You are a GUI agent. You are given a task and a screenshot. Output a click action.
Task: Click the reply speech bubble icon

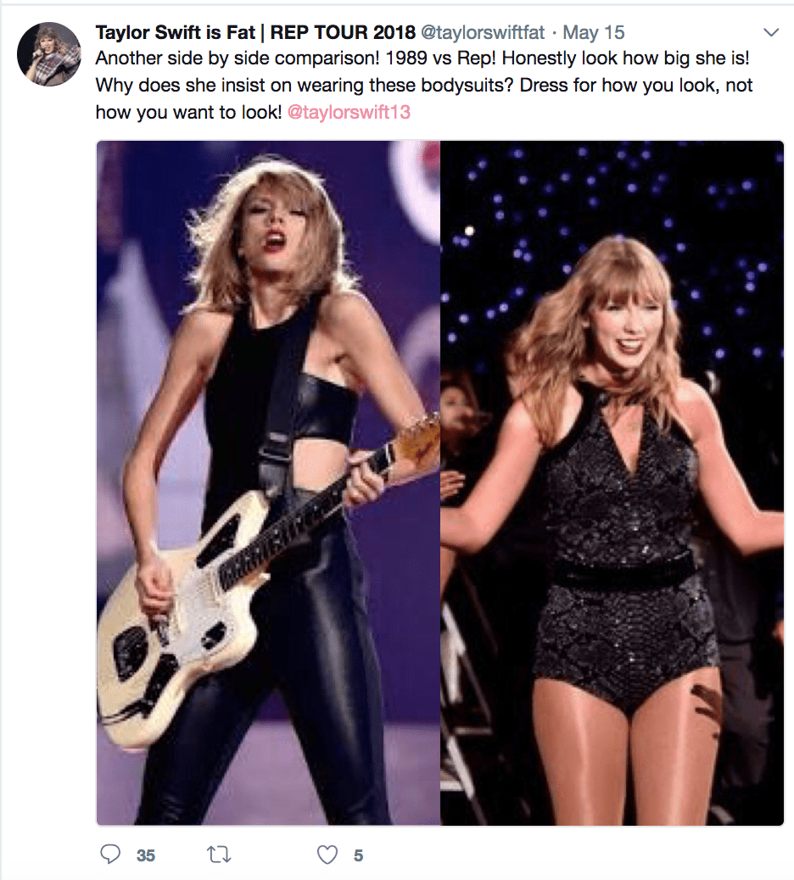coord(111,855)
